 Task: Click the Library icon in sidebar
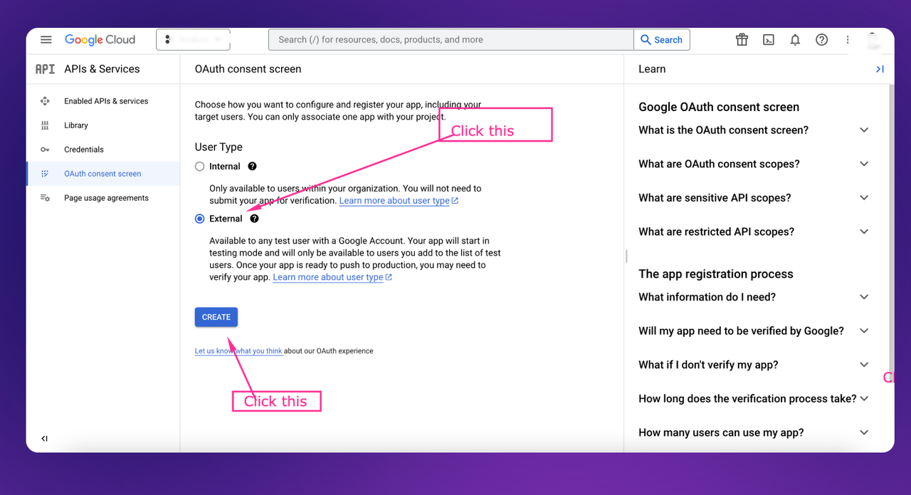pyautogui.click(x=45, y=125)
